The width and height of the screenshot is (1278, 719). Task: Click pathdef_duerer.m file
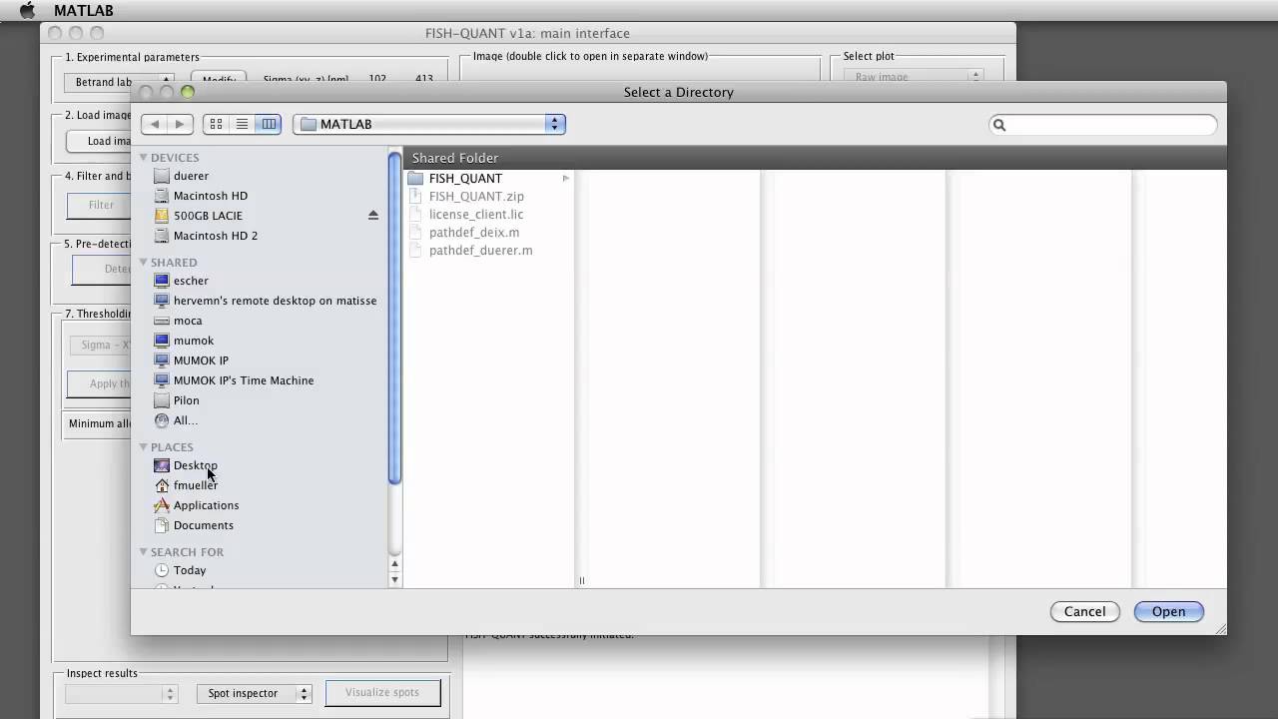(x=480, y=250)
